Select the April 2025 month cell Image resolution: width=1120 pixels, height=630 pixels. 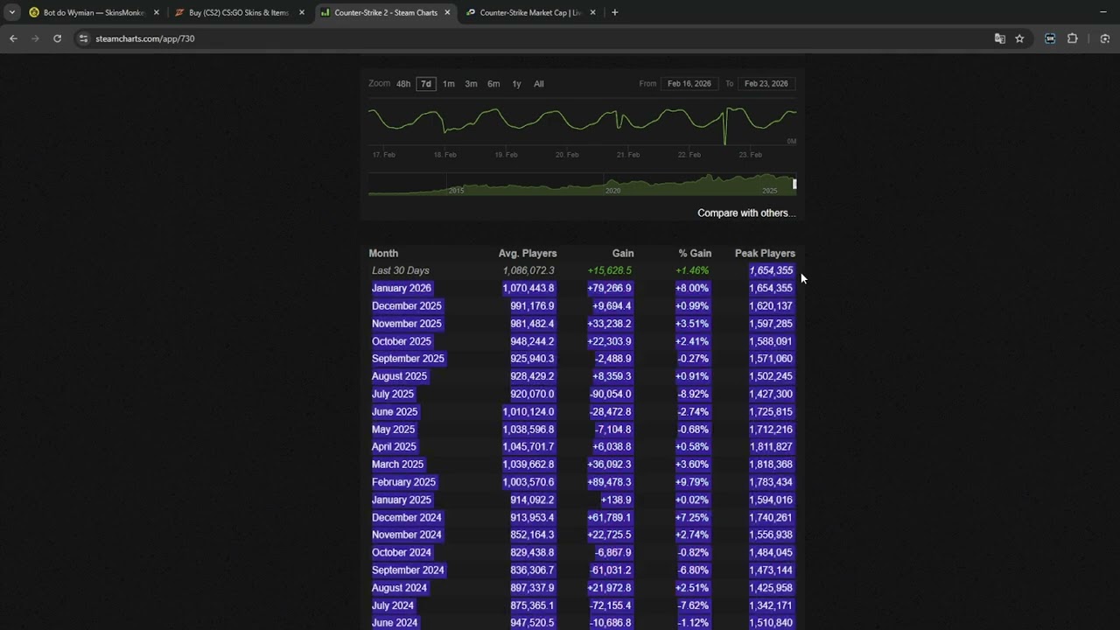click(x=395, y=447)
